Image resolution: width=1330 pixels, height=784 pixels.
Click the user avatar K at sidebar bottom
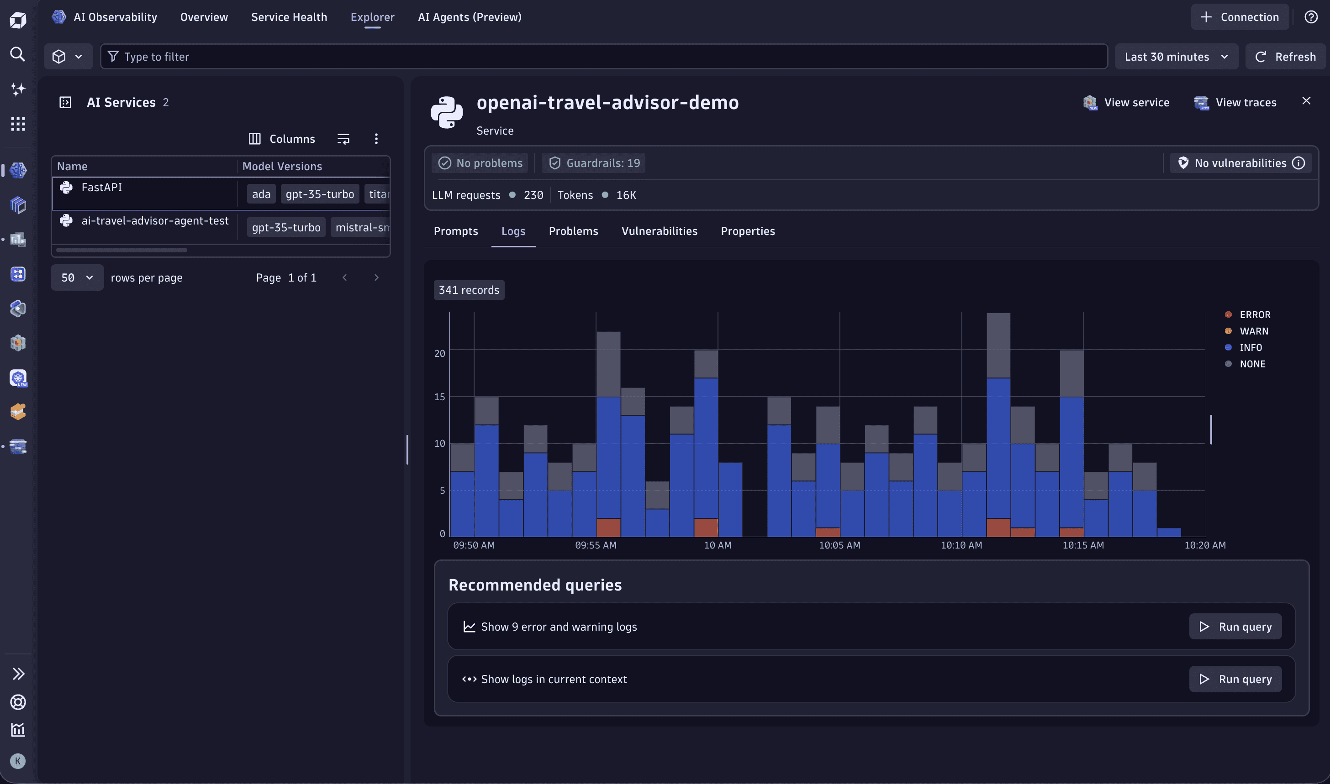(18, 761)
